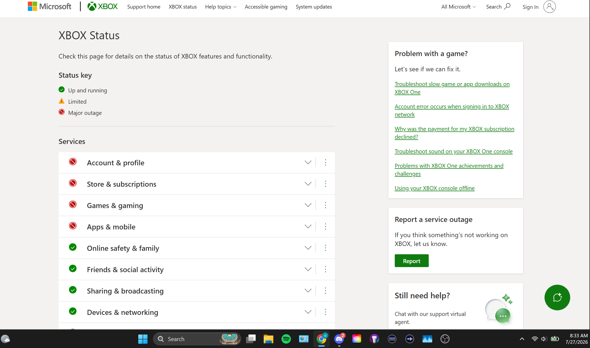
Task: Click the Games & gaming service title
Action: (x=115, y=205)
